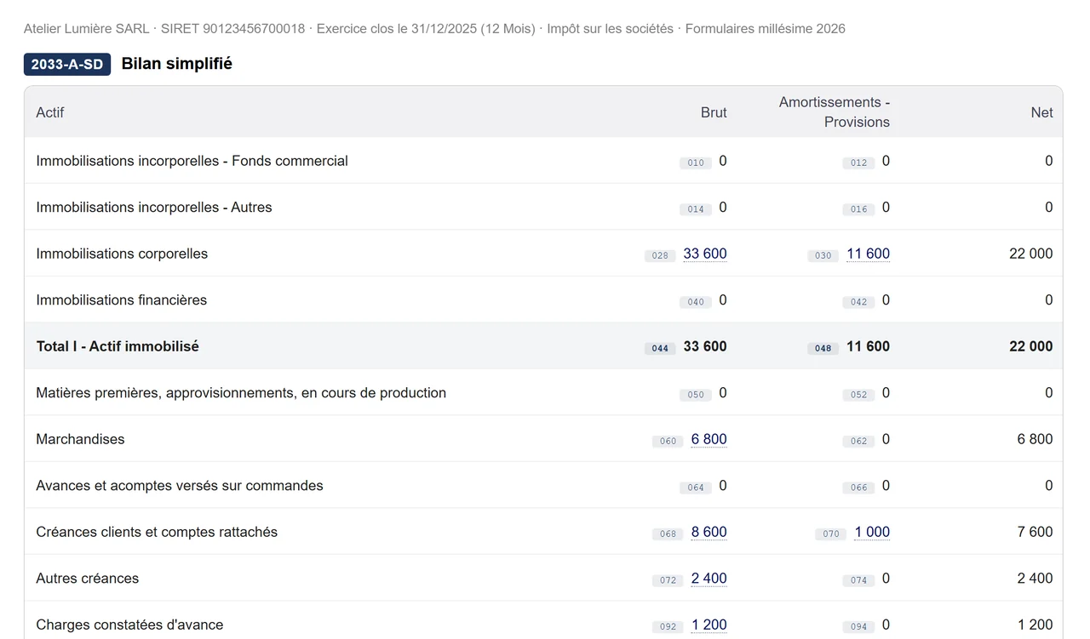
Task: Open the 11 600 depreciation value
Action: pyautogui.click(x=868, y=254)
